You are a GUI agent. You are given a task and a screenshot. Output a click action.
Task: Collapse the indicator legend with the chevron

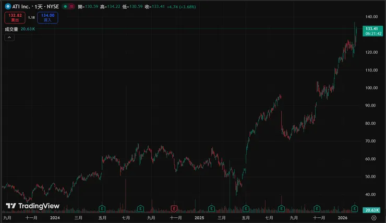[9, 38]
